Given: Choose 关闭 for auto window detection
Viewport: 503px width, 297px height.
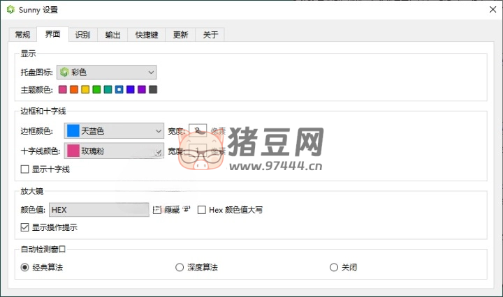Looking at the screenshot, I should pos(333,267).
